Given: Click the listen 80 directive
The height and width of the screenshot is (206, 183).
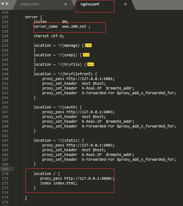Looking at the screenshot, I should (x=51, y=22).
